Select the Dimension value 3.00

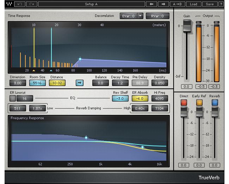point(18,83)
